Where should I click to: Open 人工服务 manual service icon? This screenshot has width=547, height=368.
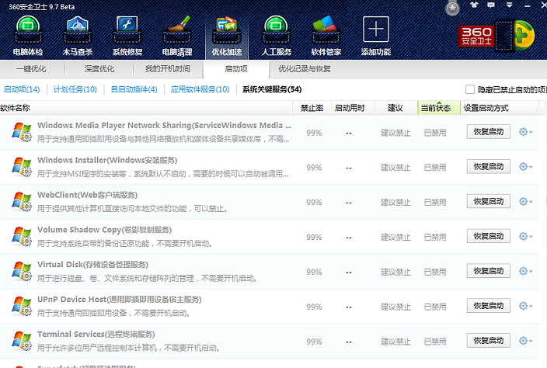pyautogui.click(x=277, y=36)
